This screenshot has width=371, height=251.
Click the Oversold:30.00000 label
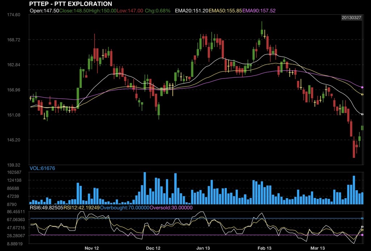click(x=171, y=208)
